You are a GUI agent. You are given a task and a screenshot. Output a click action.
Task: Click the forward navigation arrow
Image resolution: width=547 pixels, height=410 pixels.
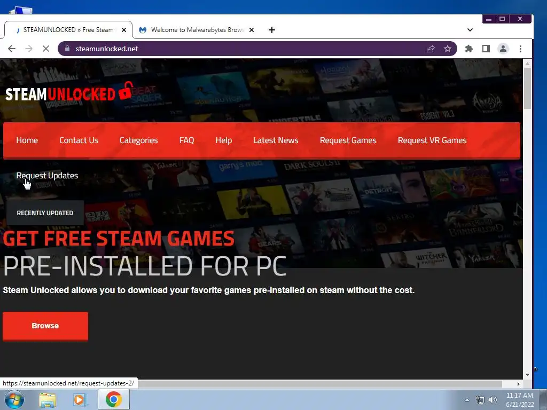click(x=29, y=49)
